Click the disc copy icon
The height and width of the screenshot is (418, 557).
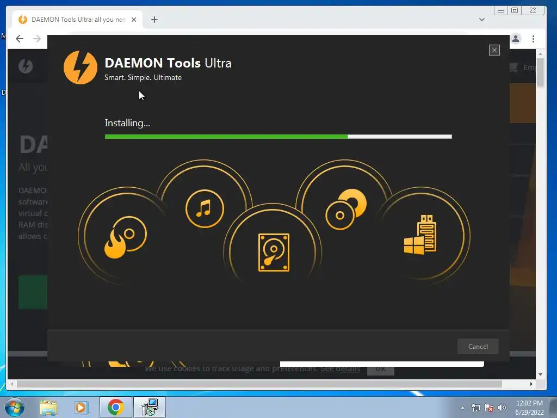click(346, 209)
